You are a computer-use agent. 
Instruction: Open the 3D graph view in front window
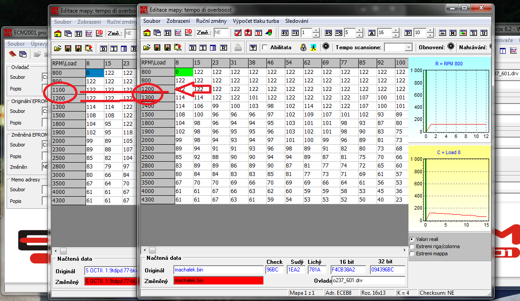click(x=189, y=33)
